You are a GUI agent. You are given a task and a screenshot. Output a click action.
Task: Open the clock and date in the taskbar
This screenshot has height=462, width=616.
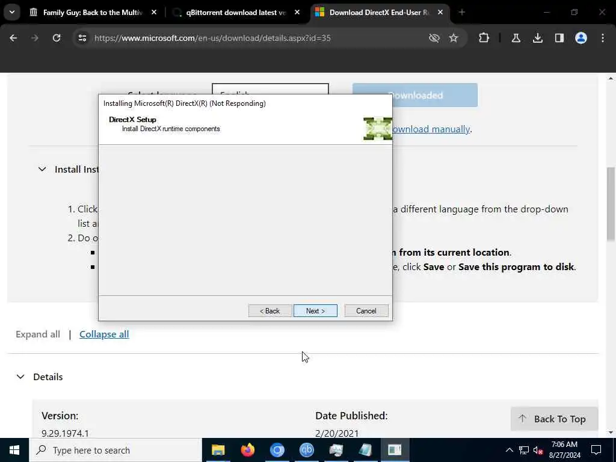(x=564, y=450)
